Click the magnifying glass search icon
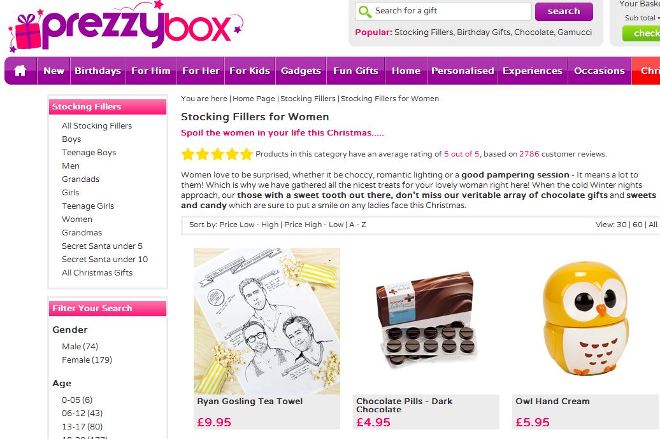660x439 pixels. coord(364,11)
